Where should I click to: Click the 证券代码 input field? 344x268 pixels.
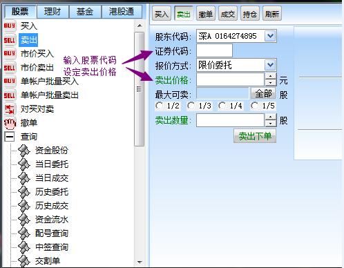click(214, 50)
